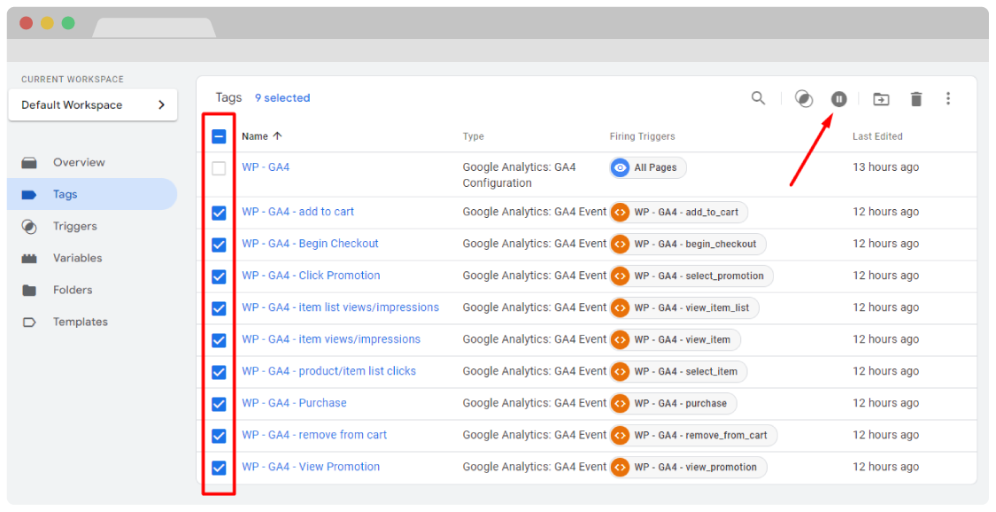Sort tags by the Name column header
Viewport: 996px width, 512px height.
point(255,136)
